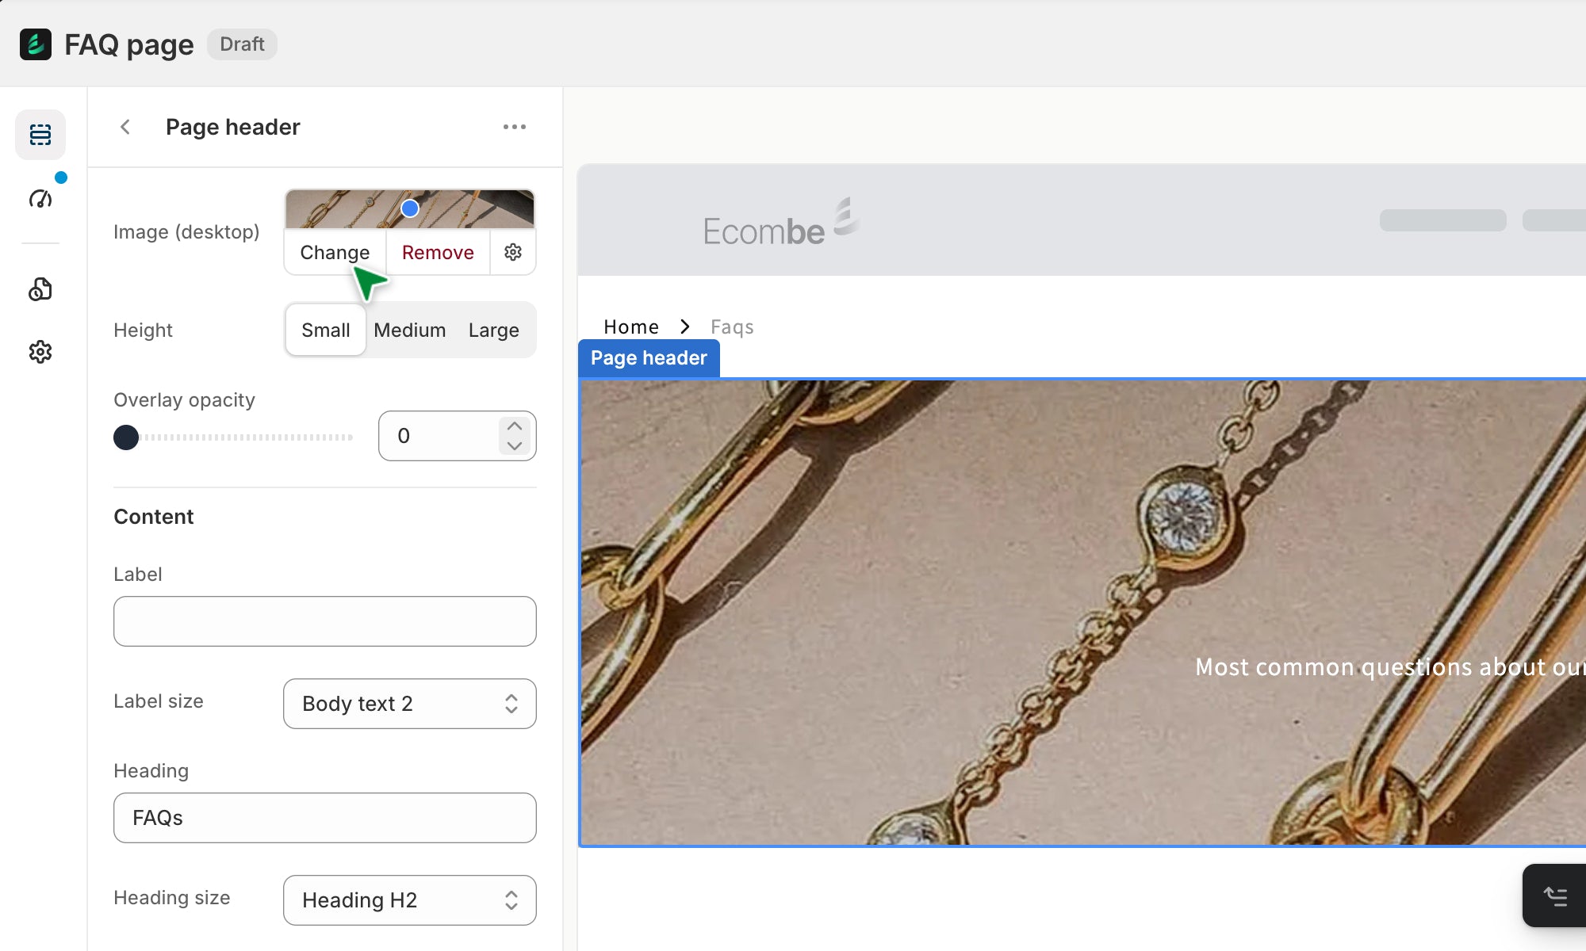
Task: Open image settings gear next to Remove
Action: coord(513,252)
